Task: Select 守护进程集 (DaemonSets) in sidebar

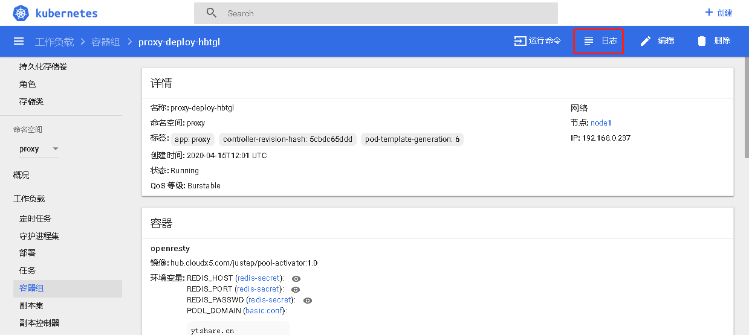Action: (x=39, y=236)
